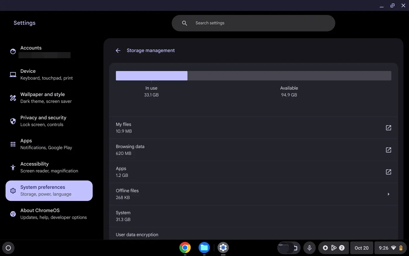Click the shelf window preview thumbnail

(x=289, y=248)
